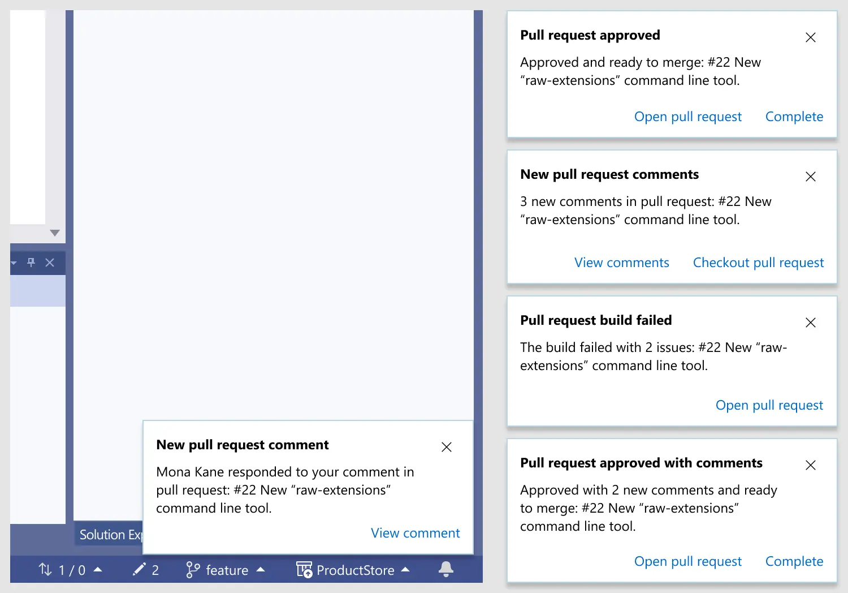Click "Complete" to merge pull request #22

click(x=794, y=117)
